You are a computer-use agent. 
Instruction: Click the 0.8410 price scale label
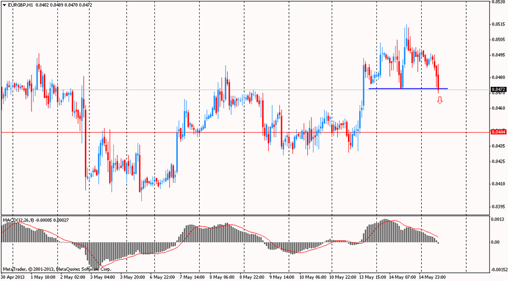[498, 184]
